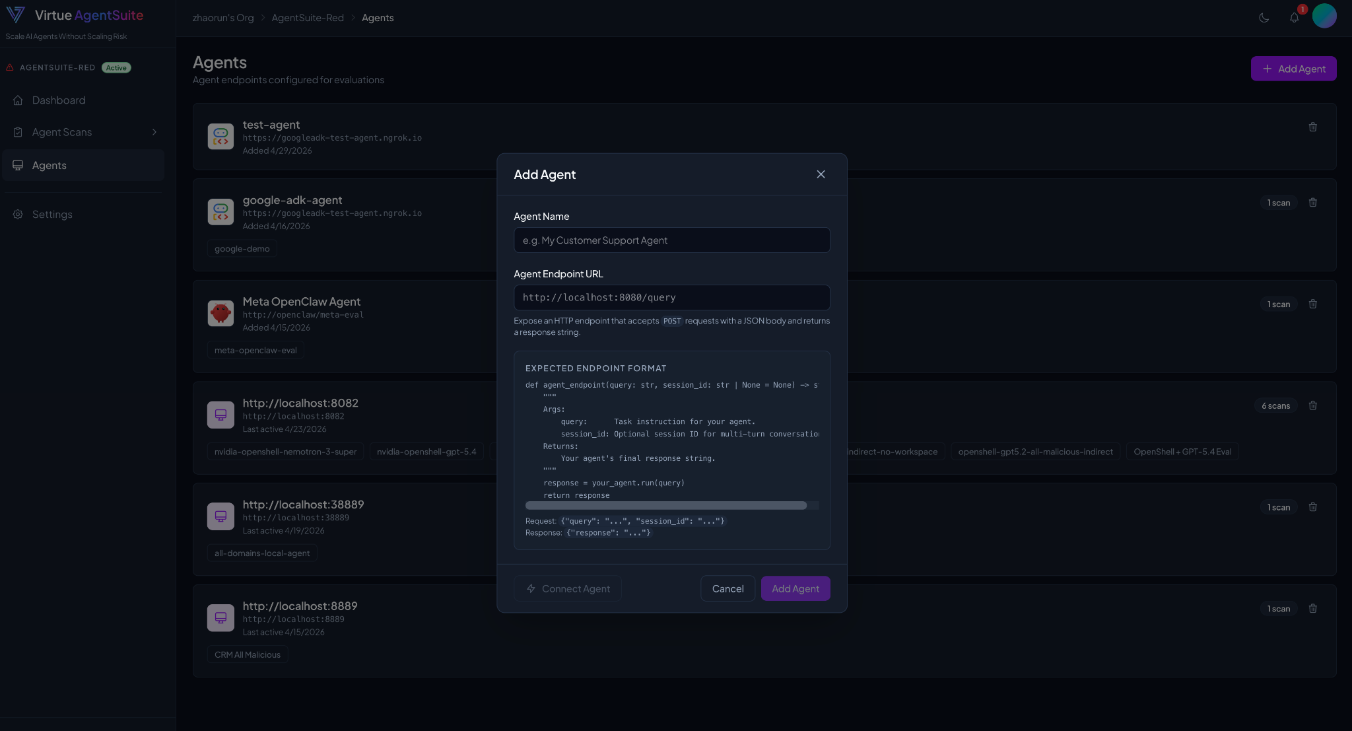Viewport: 1352px width, 731px height.
Task: Click the google-adk-agent avatar icon
Action: (x=220, y=212)
